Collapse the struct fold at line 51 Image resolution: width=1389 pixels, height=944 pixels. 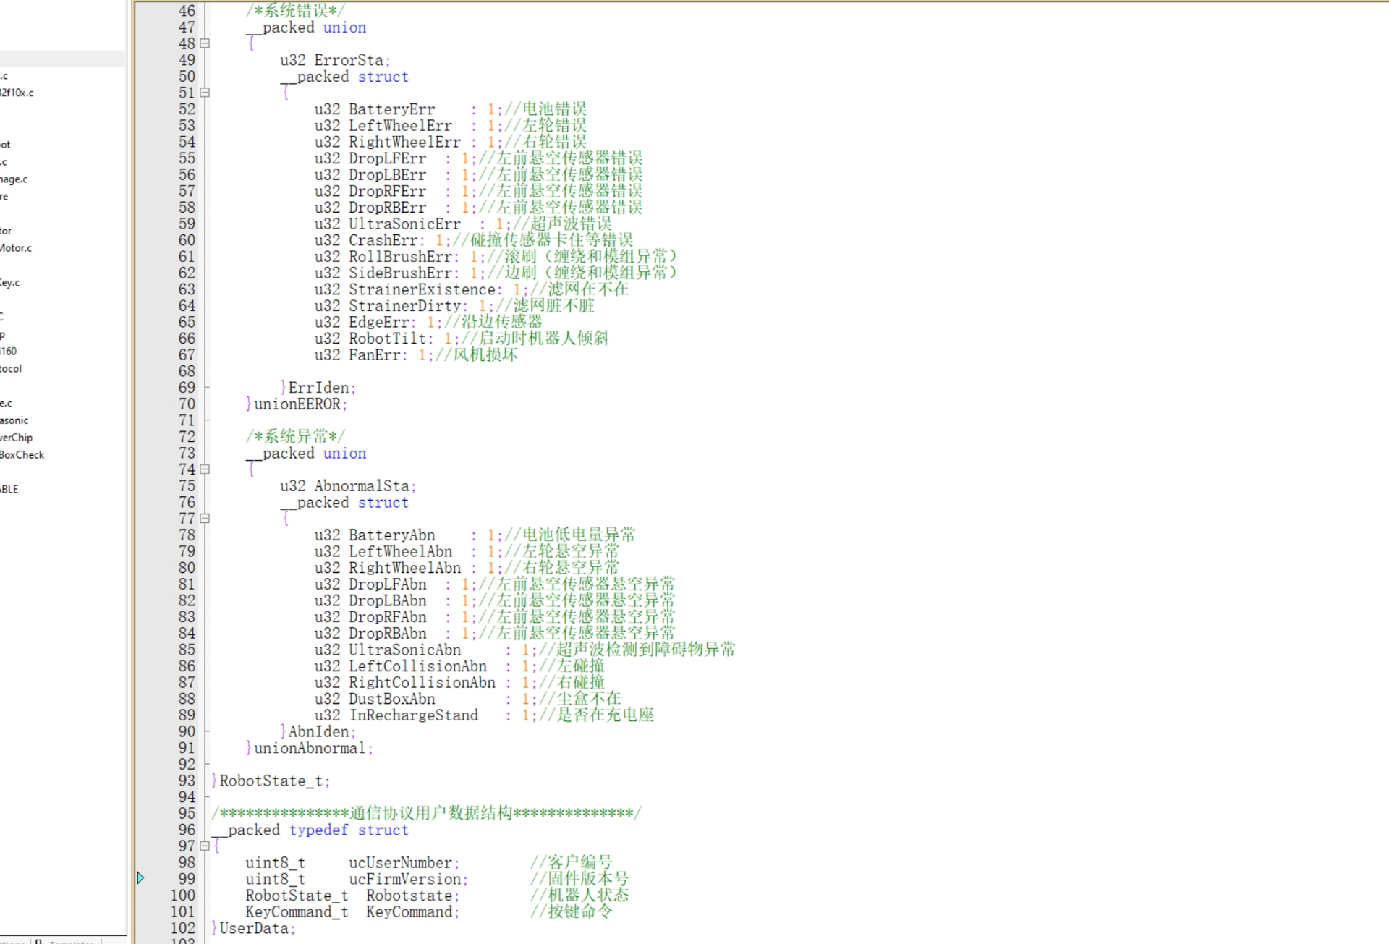click(x=205, y=93)
